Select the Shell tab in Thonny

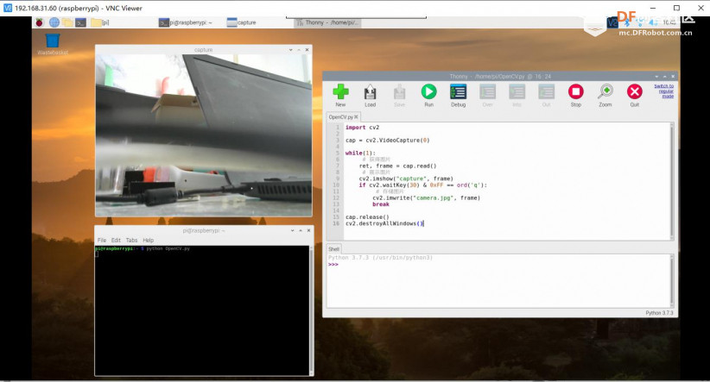[333, 249]
